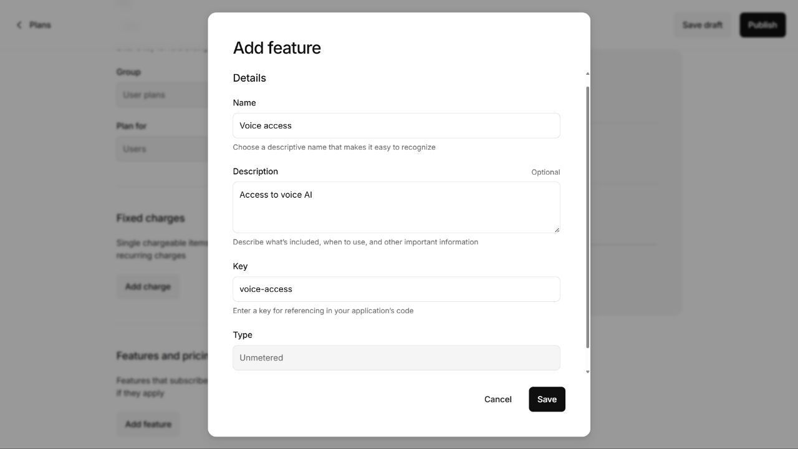The height and width of the screenshot is (449, 798).
Task: Click the back arrow next to Plans
Action: pyautogui.click(x=19, y=25)
